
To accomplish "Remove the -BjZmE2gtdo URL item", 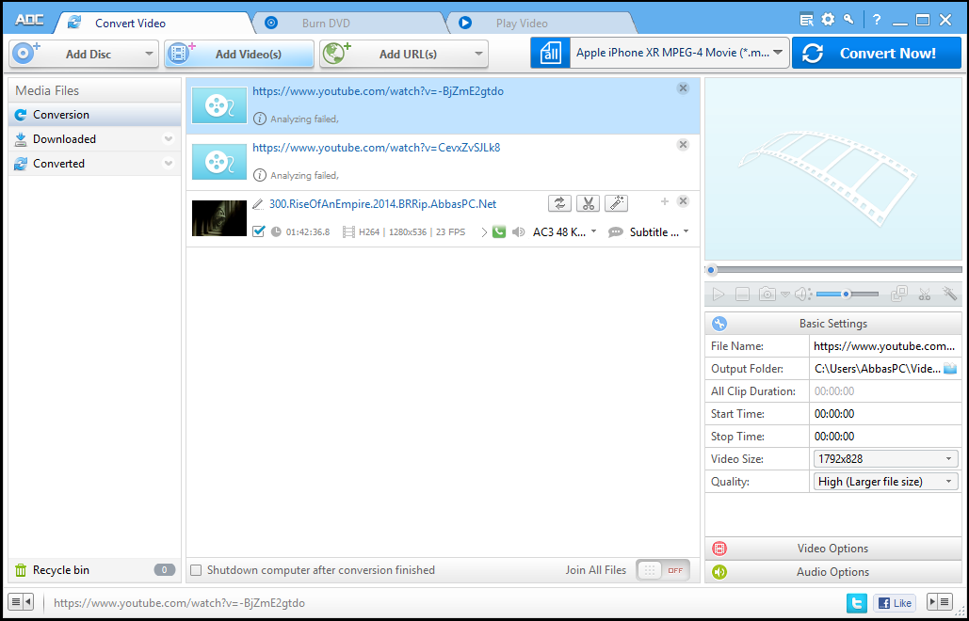I will [x=683, y=88].
